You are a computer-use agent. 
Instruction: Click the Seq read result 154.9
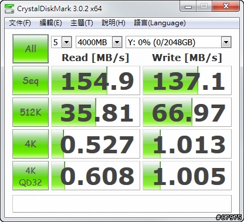coord(96,80)
